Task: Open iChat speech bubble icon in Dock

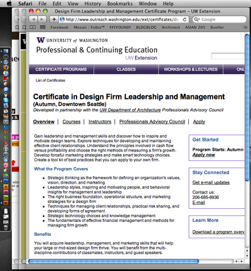Action: [x=6, y=89]
